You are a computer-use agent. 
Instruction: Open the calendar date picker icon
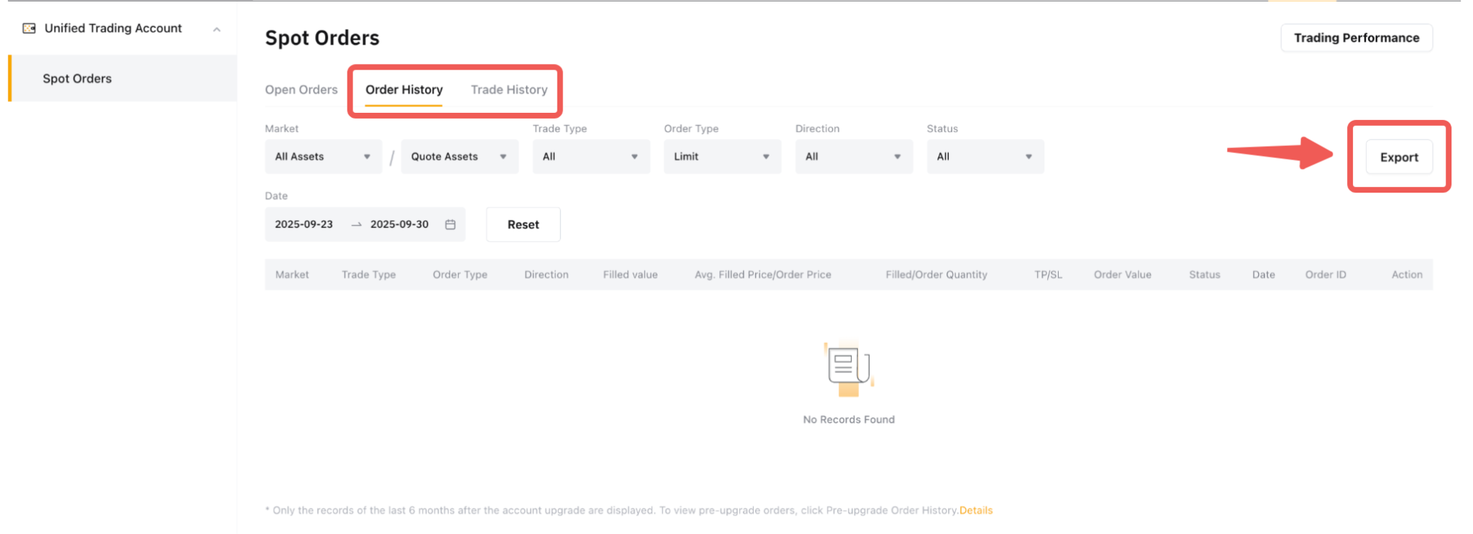(450, 224)
